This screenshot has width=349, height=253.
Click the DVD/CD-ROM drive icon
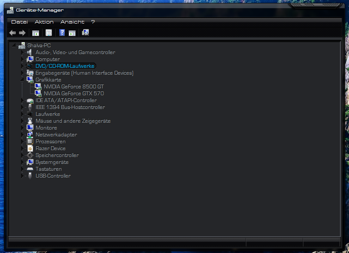(x=30, y=66)
